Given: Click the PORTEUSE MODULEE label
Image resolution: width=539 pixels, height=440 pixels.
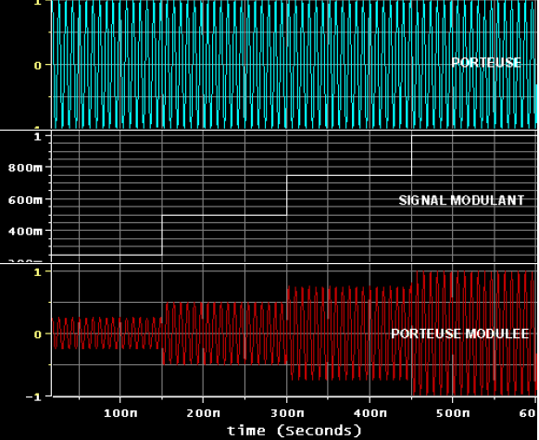Looking at the screenshot, I should (x=460, y=333).
